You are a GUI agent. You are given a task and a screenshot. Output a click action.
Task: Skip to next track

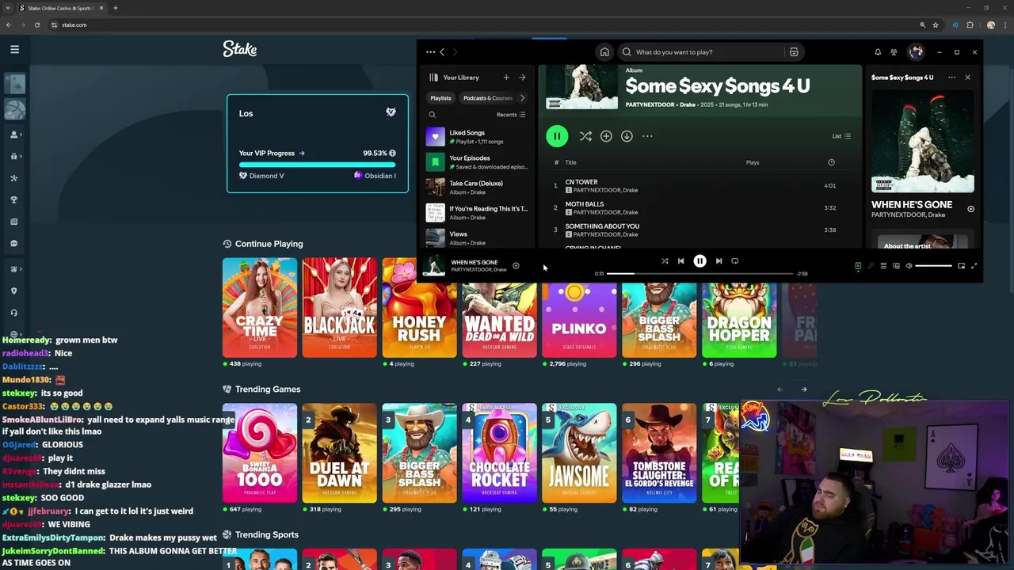(x=719, y=261)
